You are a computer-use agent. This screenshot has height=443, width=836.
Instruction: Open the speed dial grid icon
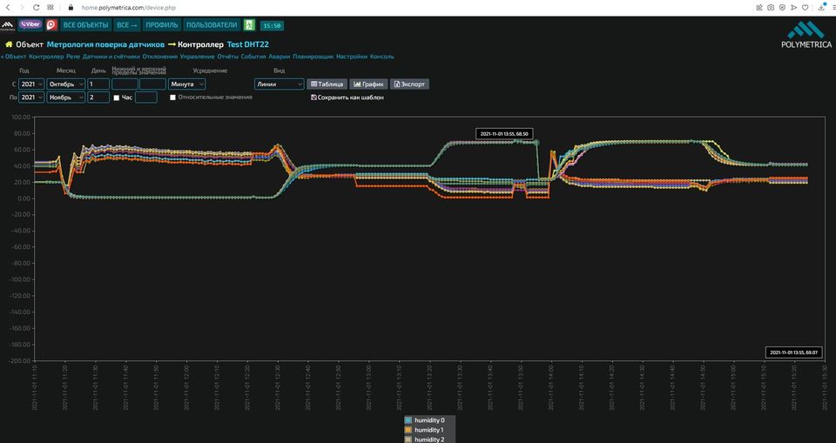[51, 8]
